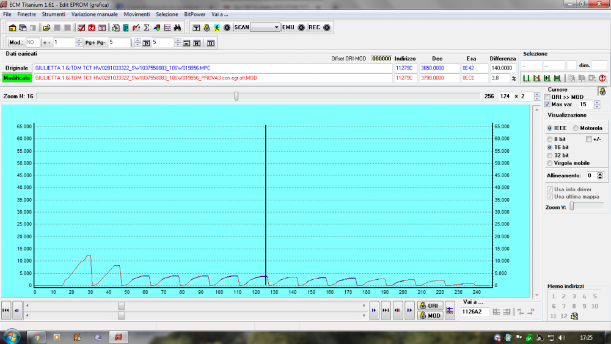Click the red circular arrows toolbar icon

[92, 27]
